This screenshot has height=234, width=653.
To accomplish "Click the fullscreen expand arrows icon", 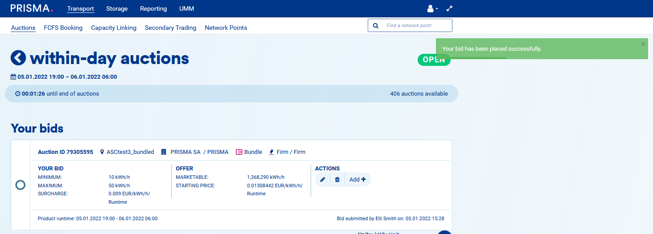I will coord(449,8).
